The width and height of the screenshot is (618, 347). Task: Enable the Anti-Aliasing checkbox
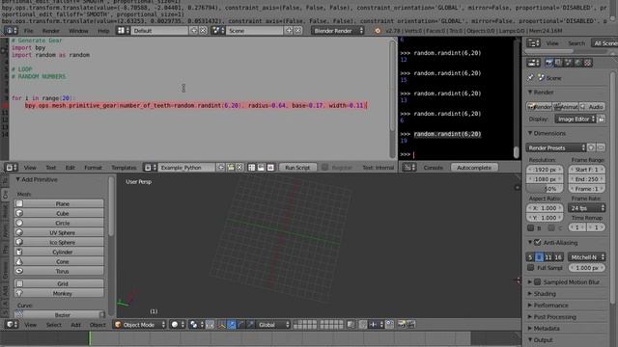click(538, 243)
